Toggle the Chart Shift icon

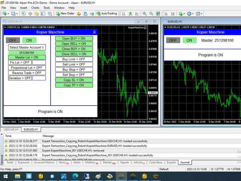coord(173,14)
